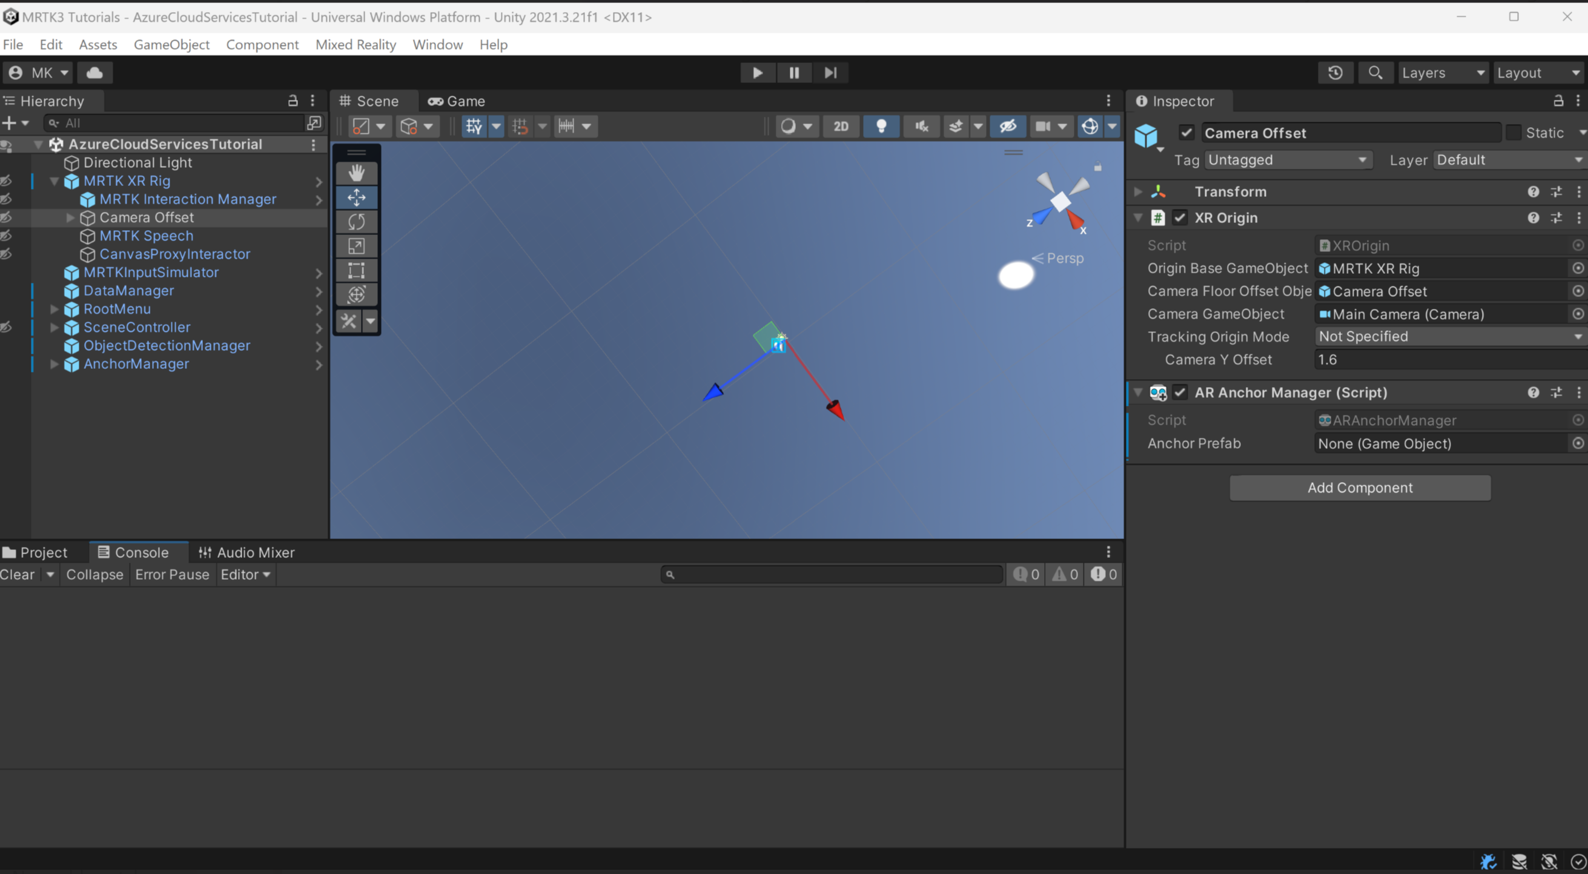The image size is (1588, 874).
Task: Open Unity cloud services via the cloud icon
Action: pos(94,72)
